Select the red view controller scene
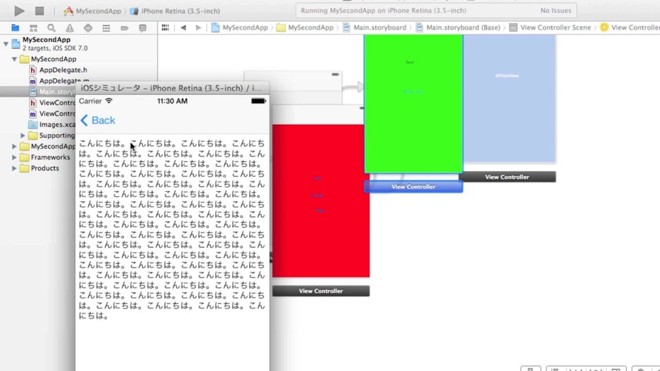This screenshot has width=660, height=371. pos(321,200)
